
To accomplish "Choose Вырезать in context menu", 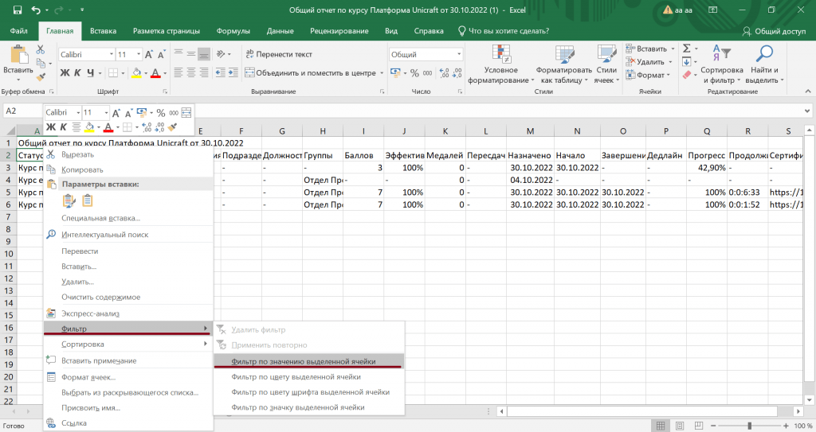I will click(x=128, y=154).
